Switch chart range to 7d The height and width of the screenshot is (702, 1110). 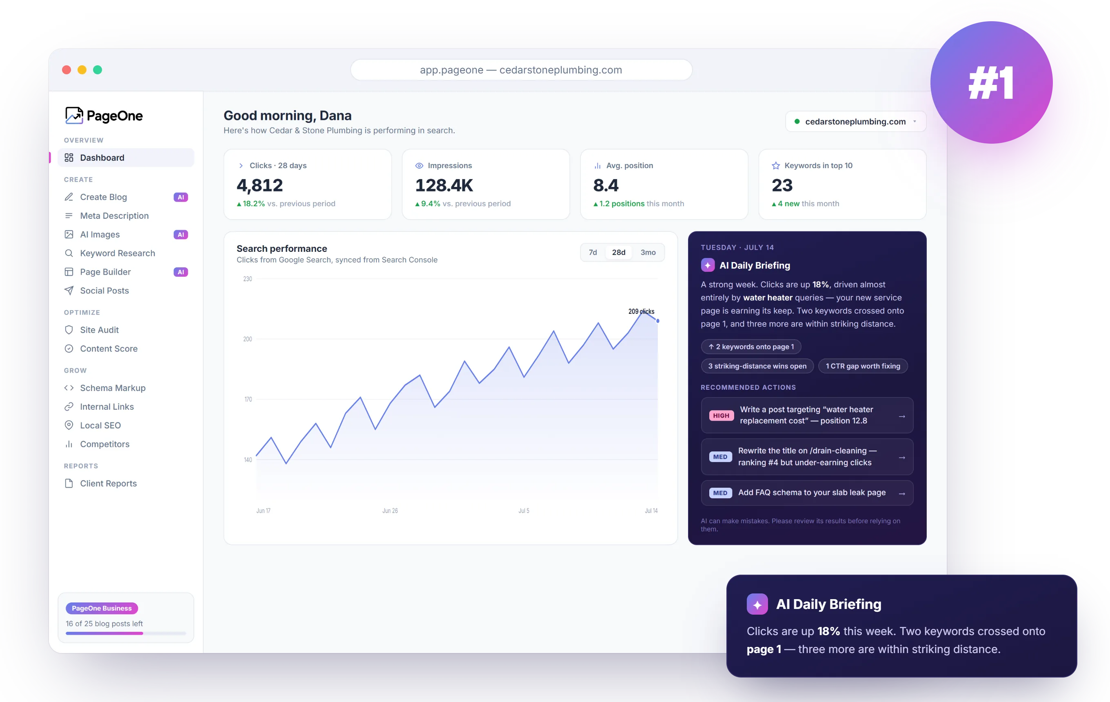(593, 252)
